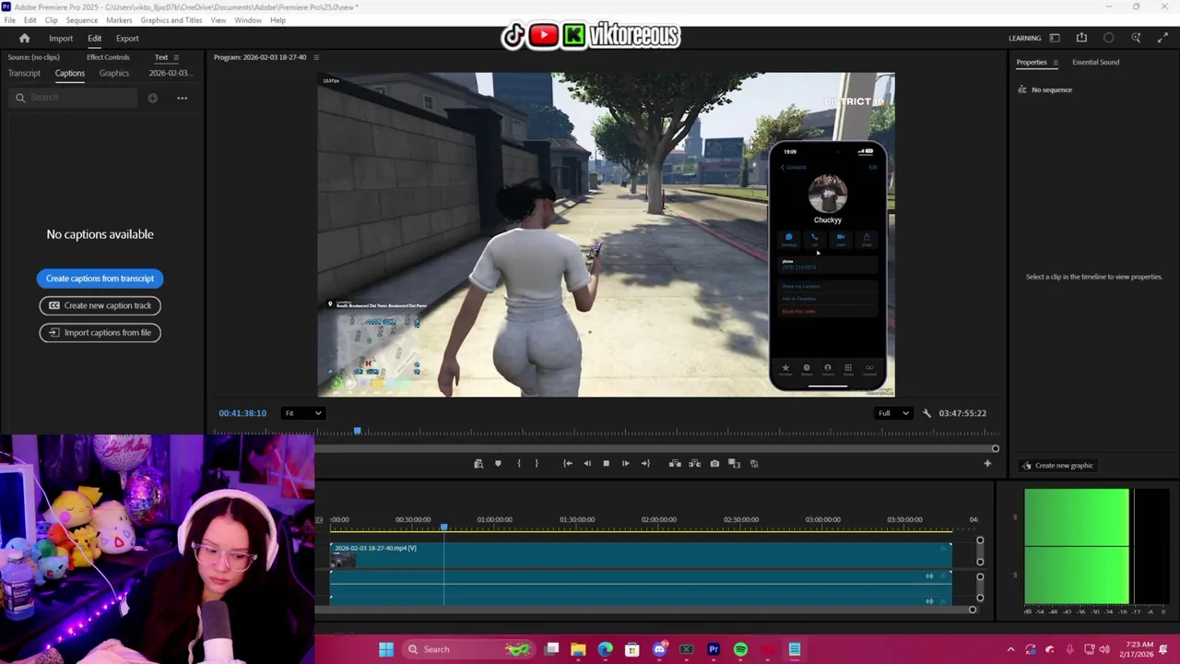Click the magnifier icon left of Add Marker
The image size is (1180, 664).
pyautogui.click(x=478, y=464)
